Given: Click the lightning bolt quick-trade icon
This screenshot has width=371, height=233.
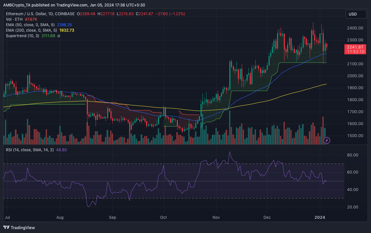Looking at the screenshot, I should (x=327, y=140).
